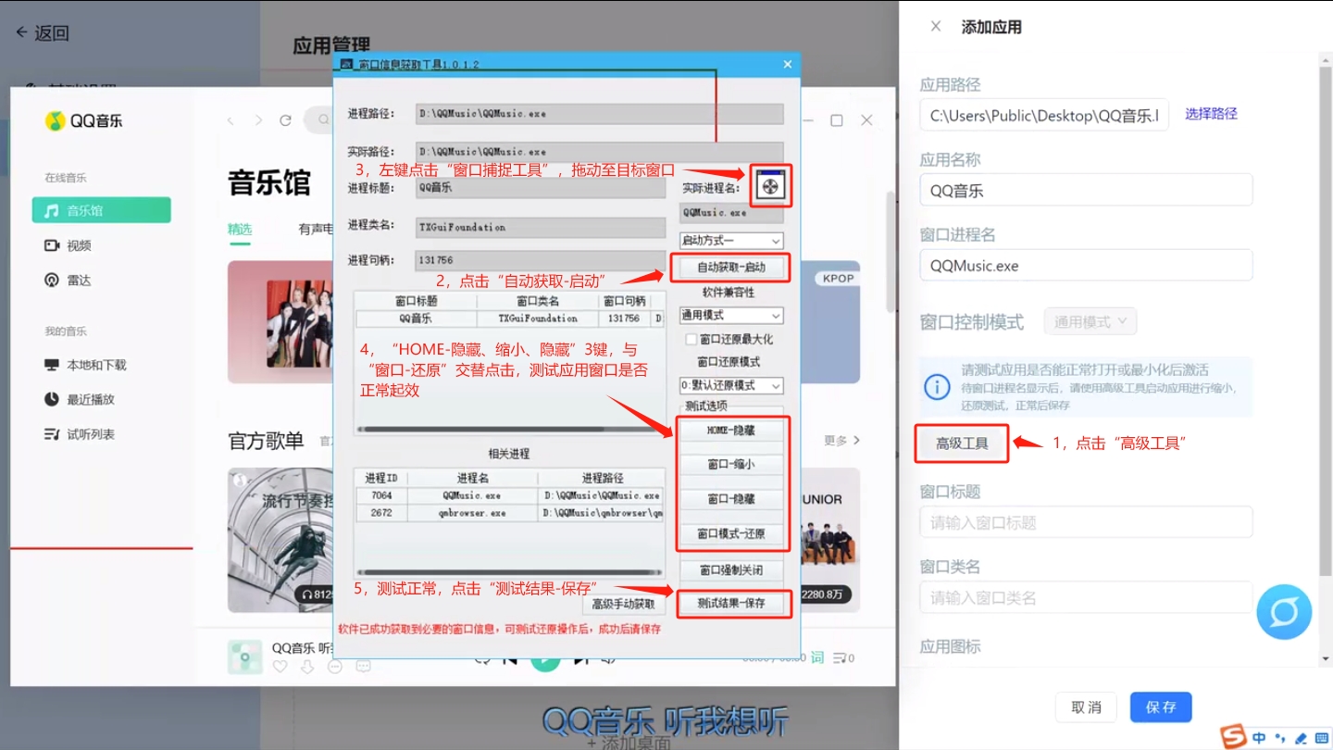
Task: Click the album cover in QQ音乐 player bar
Action: (245, 656)
